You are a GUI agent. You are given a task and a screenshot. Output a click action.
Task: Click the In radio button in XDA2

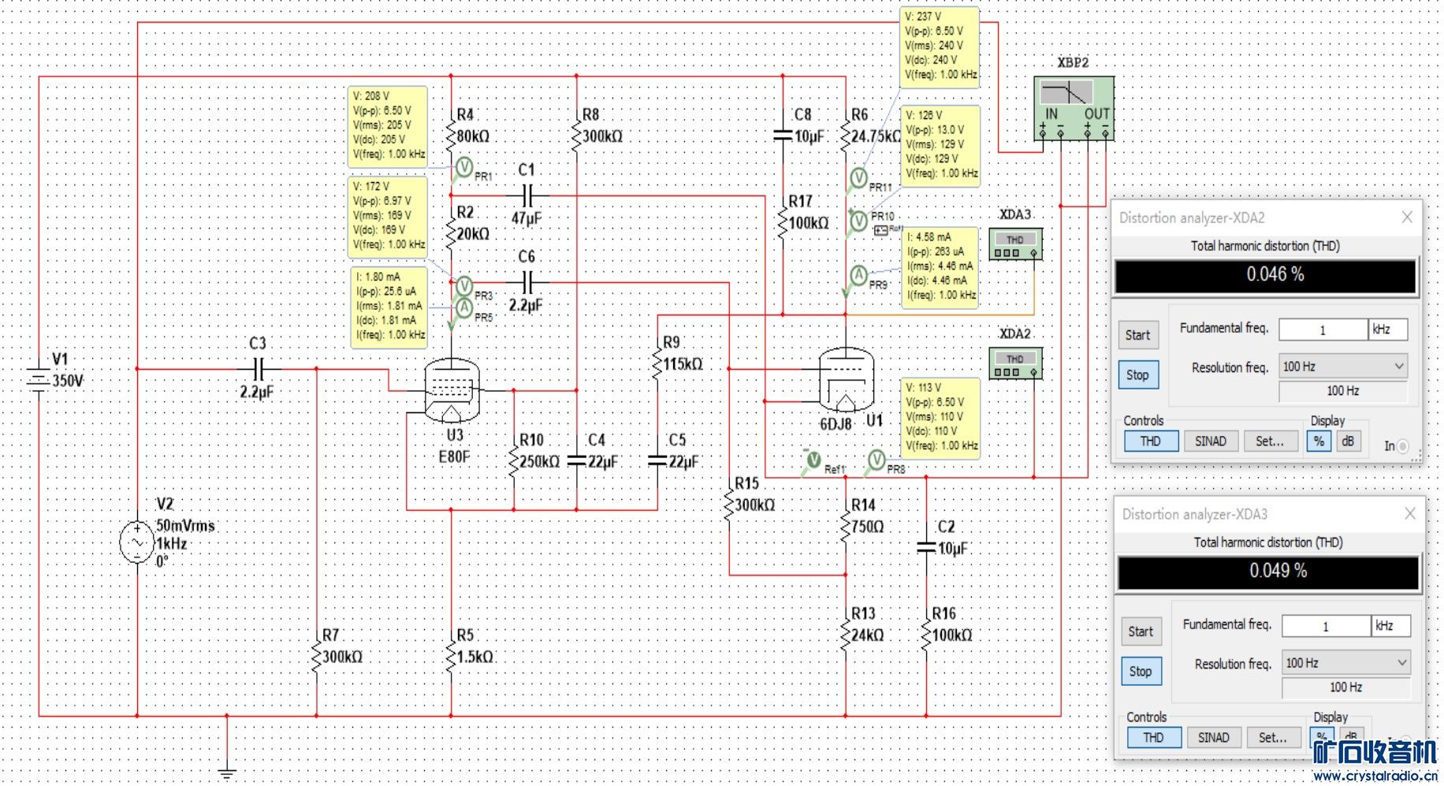pyautogui.click(x=1402, y=446)
